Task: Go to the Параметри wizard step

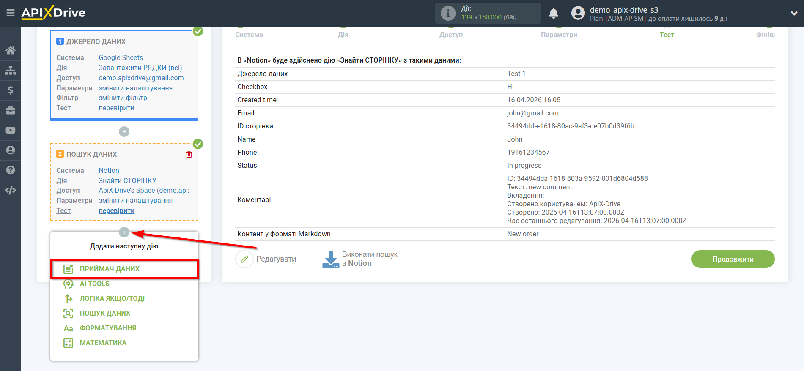Action: (559, 35)
